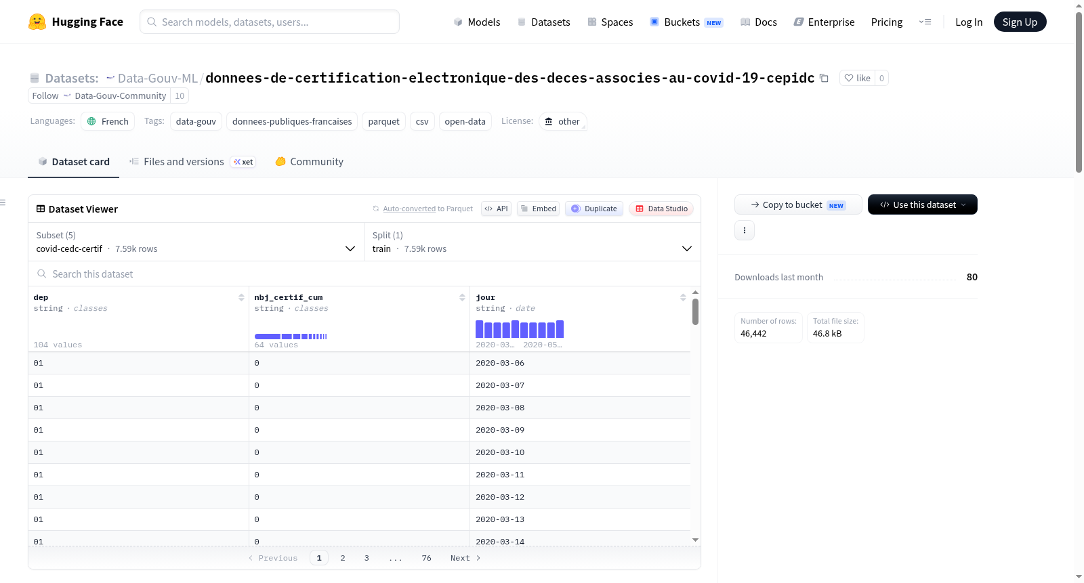Open the Datasets page
The width and height of the screenshot is (1084, 583).
[544, 22]
